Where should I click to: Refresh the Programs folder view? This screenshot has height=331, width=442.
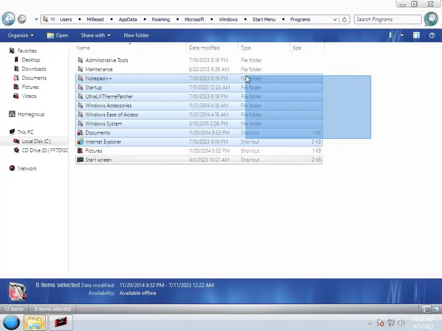click(x=344, y=19)
